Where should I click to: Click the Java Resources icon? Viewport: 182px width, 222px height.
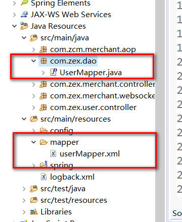pos(24,26)
